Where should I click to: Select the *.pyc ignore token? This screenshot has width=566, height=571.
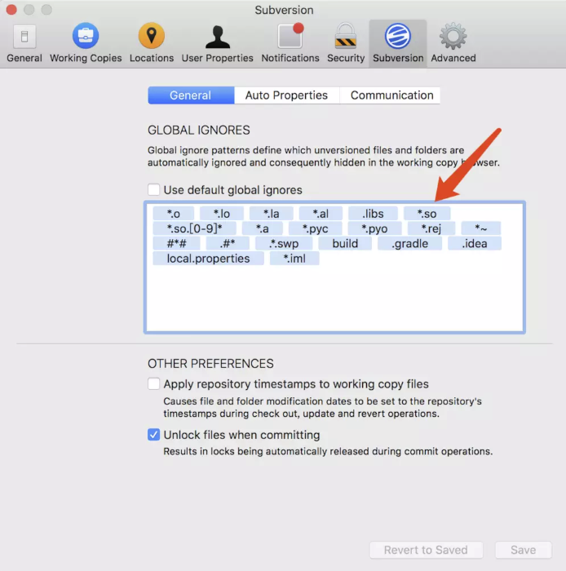[315, 228]
